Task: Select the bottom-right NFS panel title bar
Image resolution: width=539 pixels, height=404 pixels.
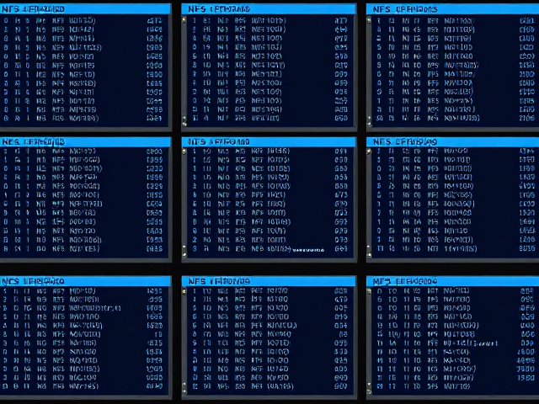Action: 452,281
